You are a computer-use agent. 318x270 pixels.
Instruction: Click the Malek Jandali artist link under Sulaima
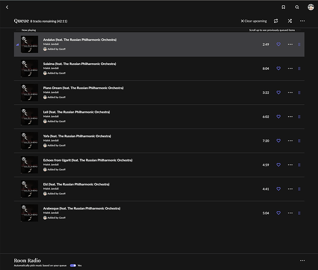tap(51, 68)
